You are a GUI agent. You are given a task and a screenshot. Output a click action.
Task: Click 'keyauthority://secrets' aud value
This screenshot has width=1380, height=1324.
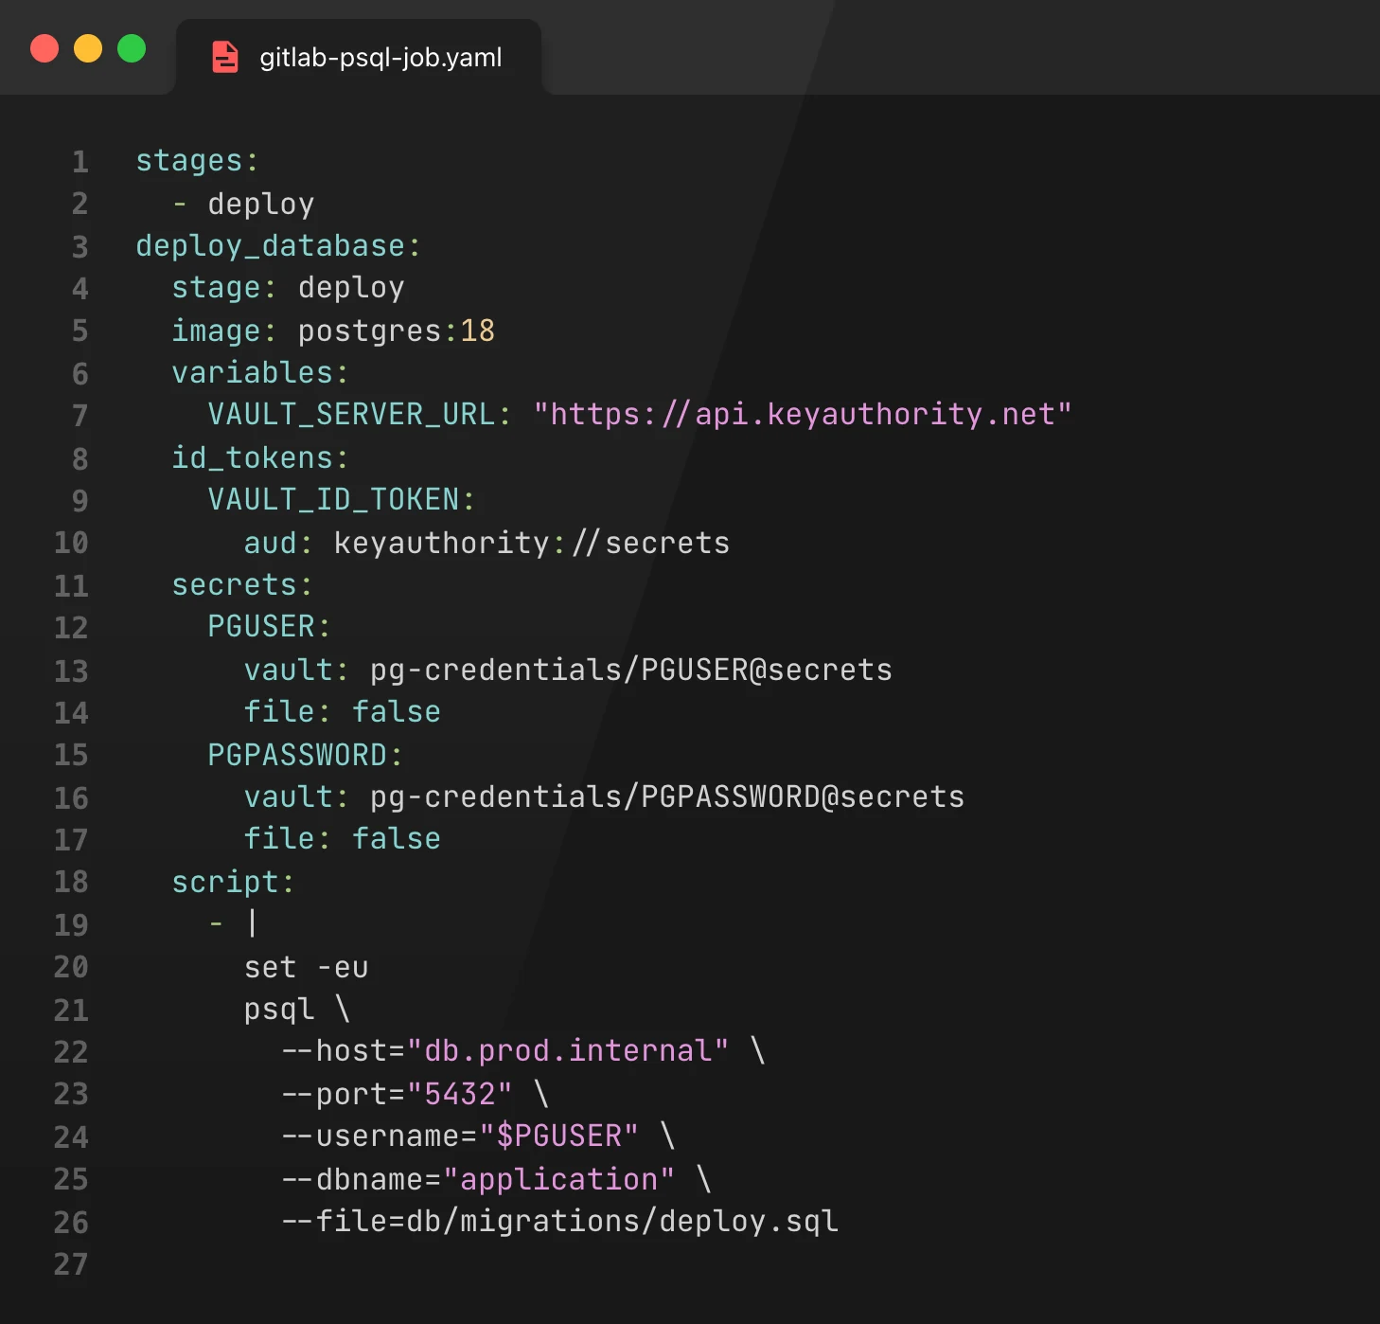(532, 543)
